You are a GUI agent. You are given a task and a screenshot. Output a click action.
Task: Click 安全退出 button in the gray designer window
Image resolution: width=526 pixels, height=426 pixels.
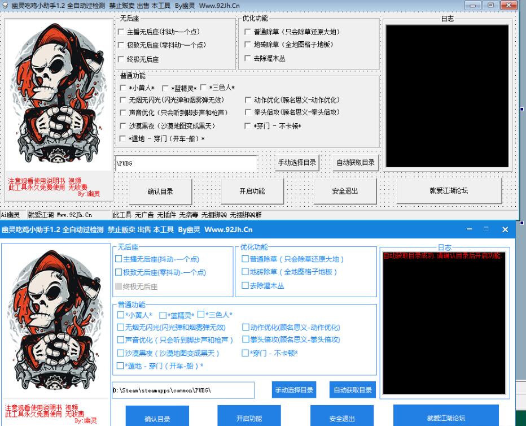pos(345,192)
